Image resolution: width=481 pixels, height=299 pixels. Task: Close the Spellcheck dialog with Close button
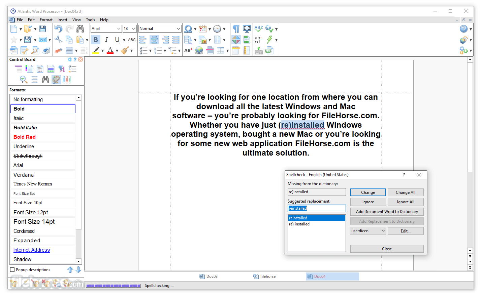pos(387,249)
